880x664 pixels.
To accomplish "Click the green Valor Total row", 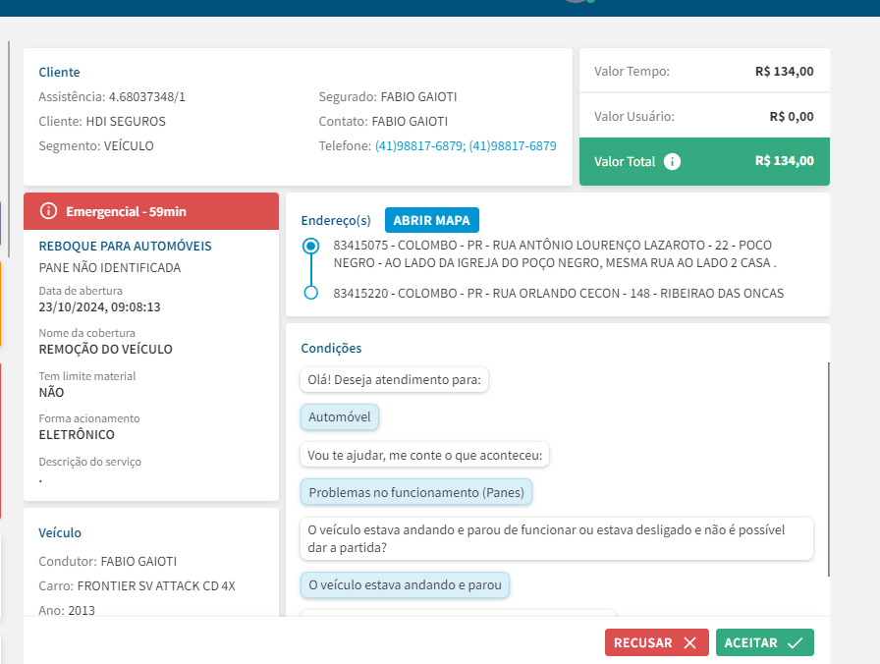I will pyautogui.click(x=704, y=161).
